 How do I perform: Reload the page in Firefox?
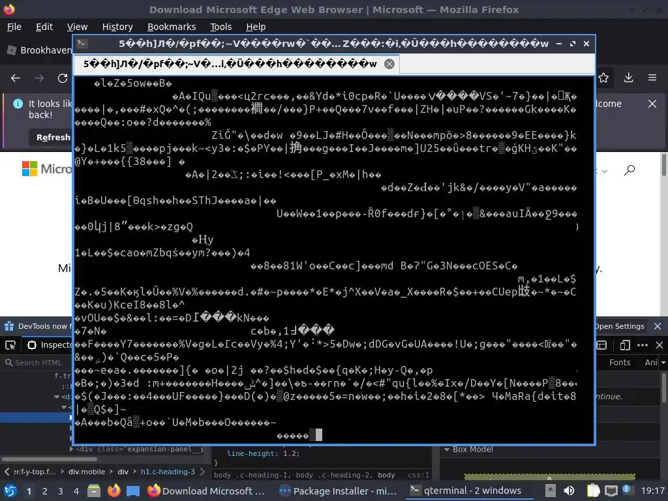coord(63,78)
